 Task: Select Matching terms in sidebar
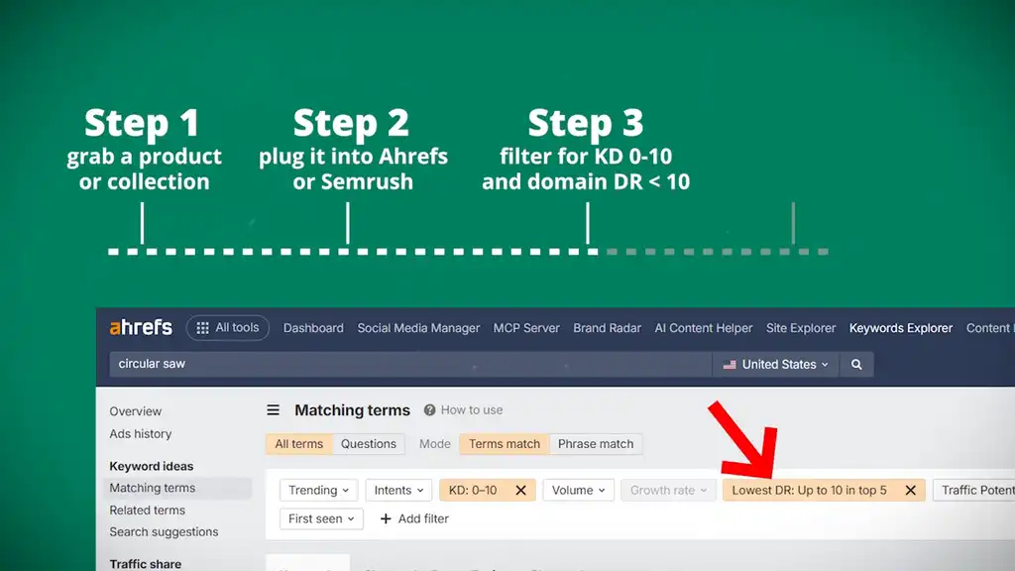pos(176,488)
